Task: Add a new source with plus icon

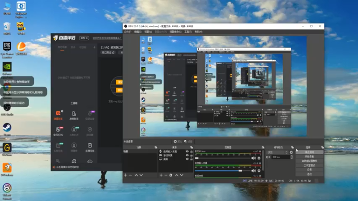Action: 161,175
